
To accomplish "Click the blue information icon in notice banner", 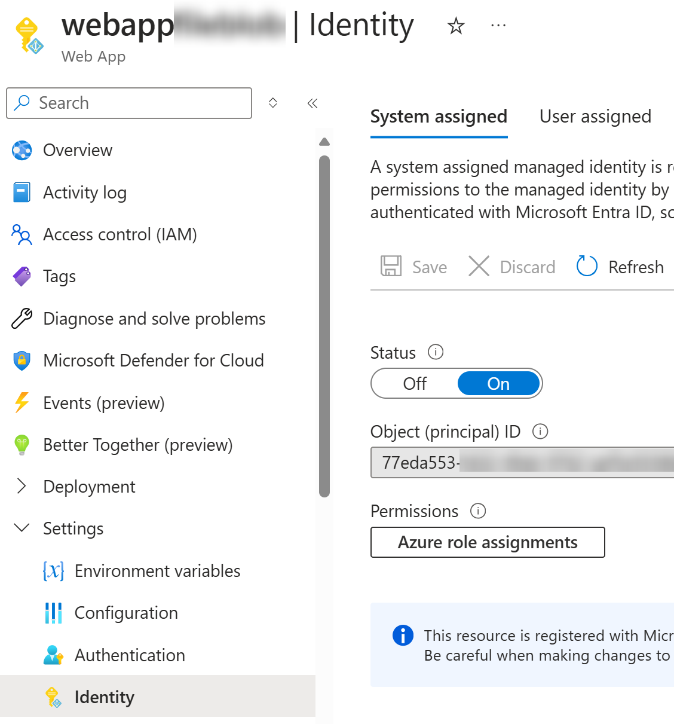I will coord(403,635).
